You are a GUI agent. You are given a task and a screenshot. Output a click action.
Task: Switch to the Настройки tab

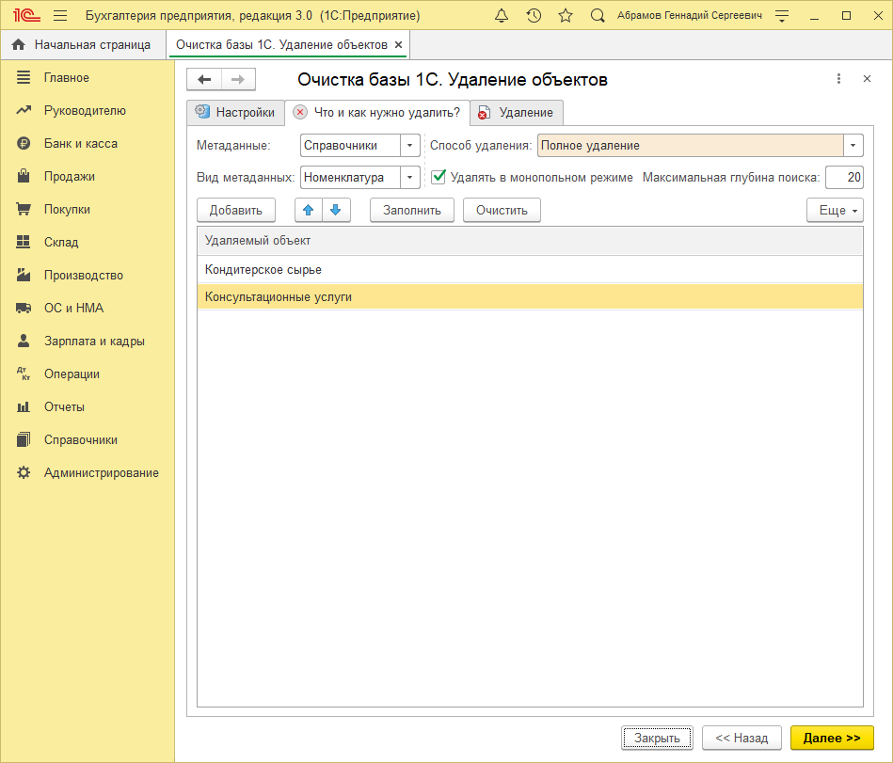point(235,112)
